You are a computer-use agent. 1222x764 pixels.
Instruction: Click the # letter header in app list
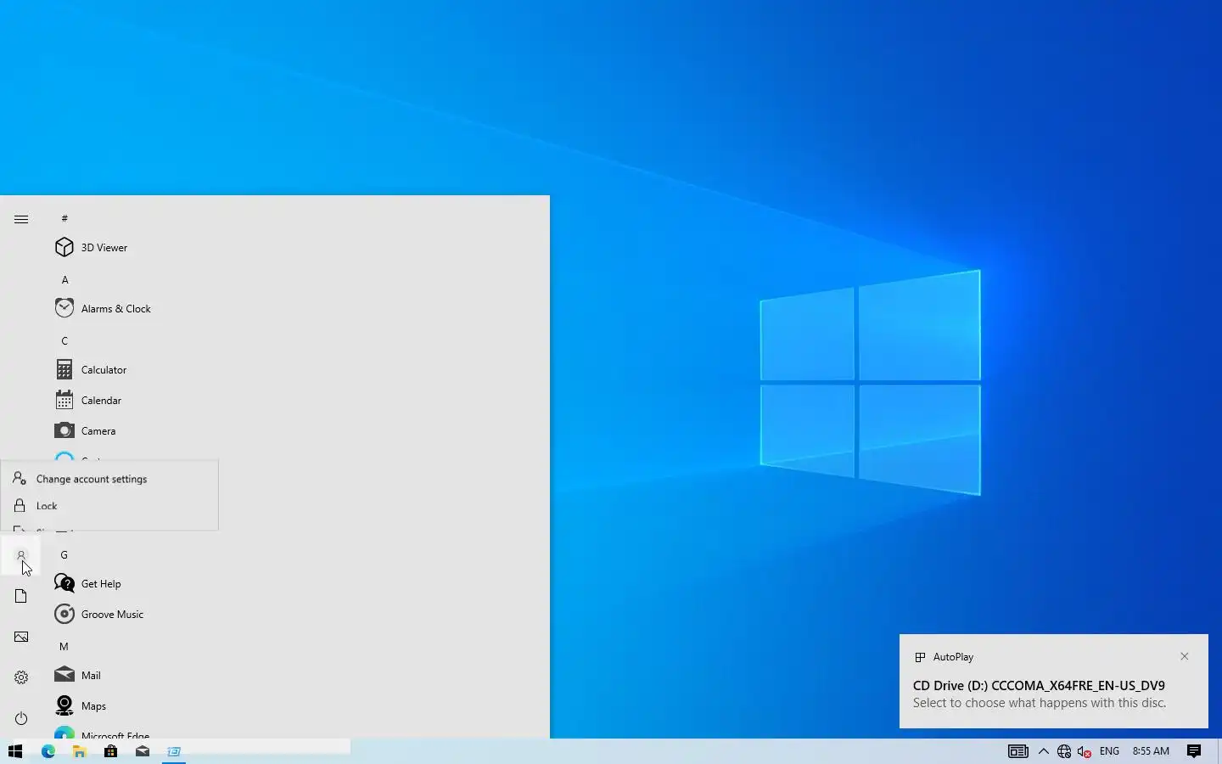click(x=64, y=218)
